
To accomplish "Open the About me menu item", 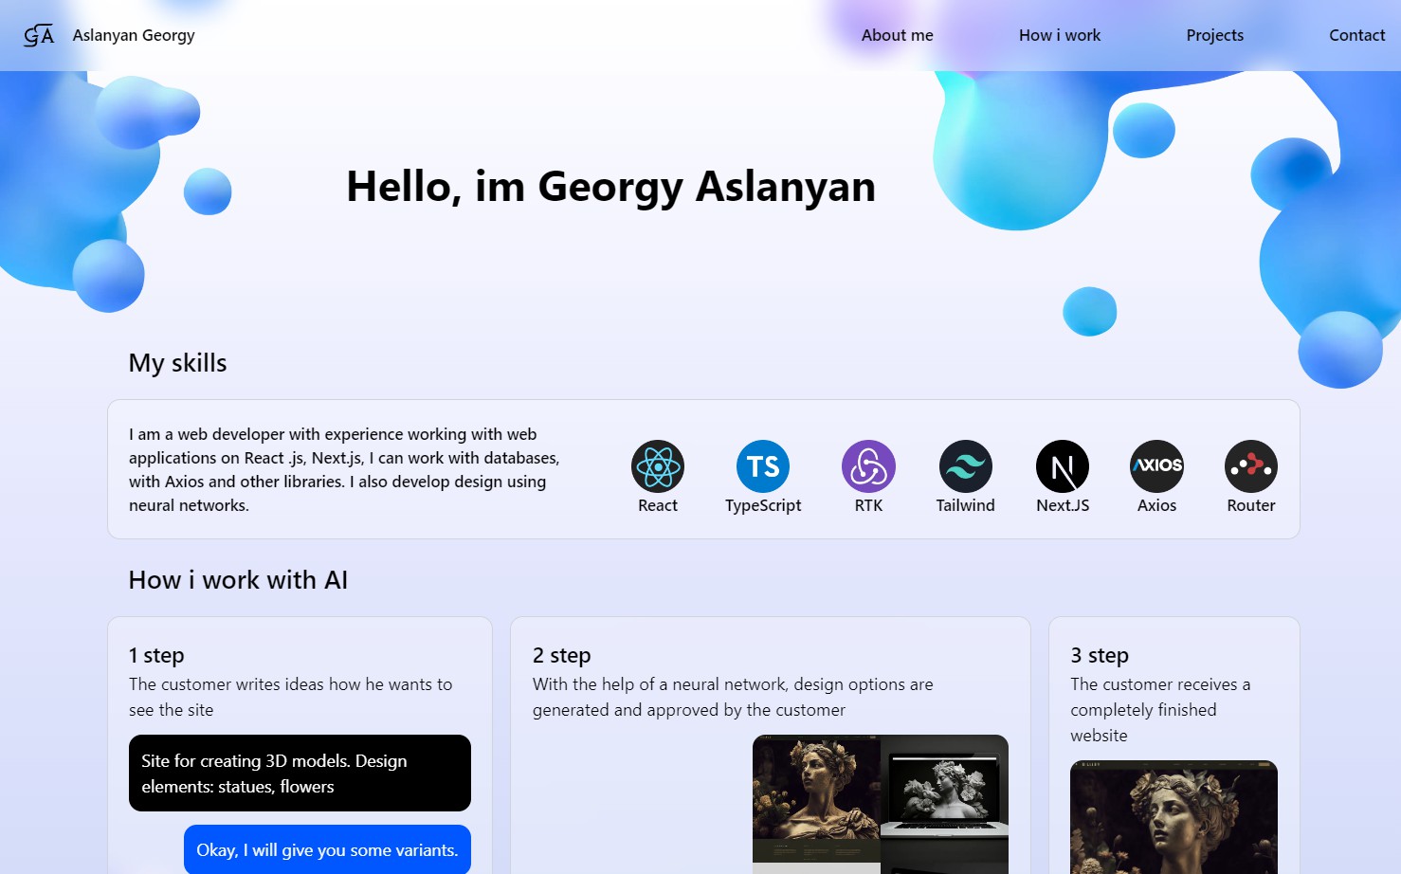I will (897, 35).
